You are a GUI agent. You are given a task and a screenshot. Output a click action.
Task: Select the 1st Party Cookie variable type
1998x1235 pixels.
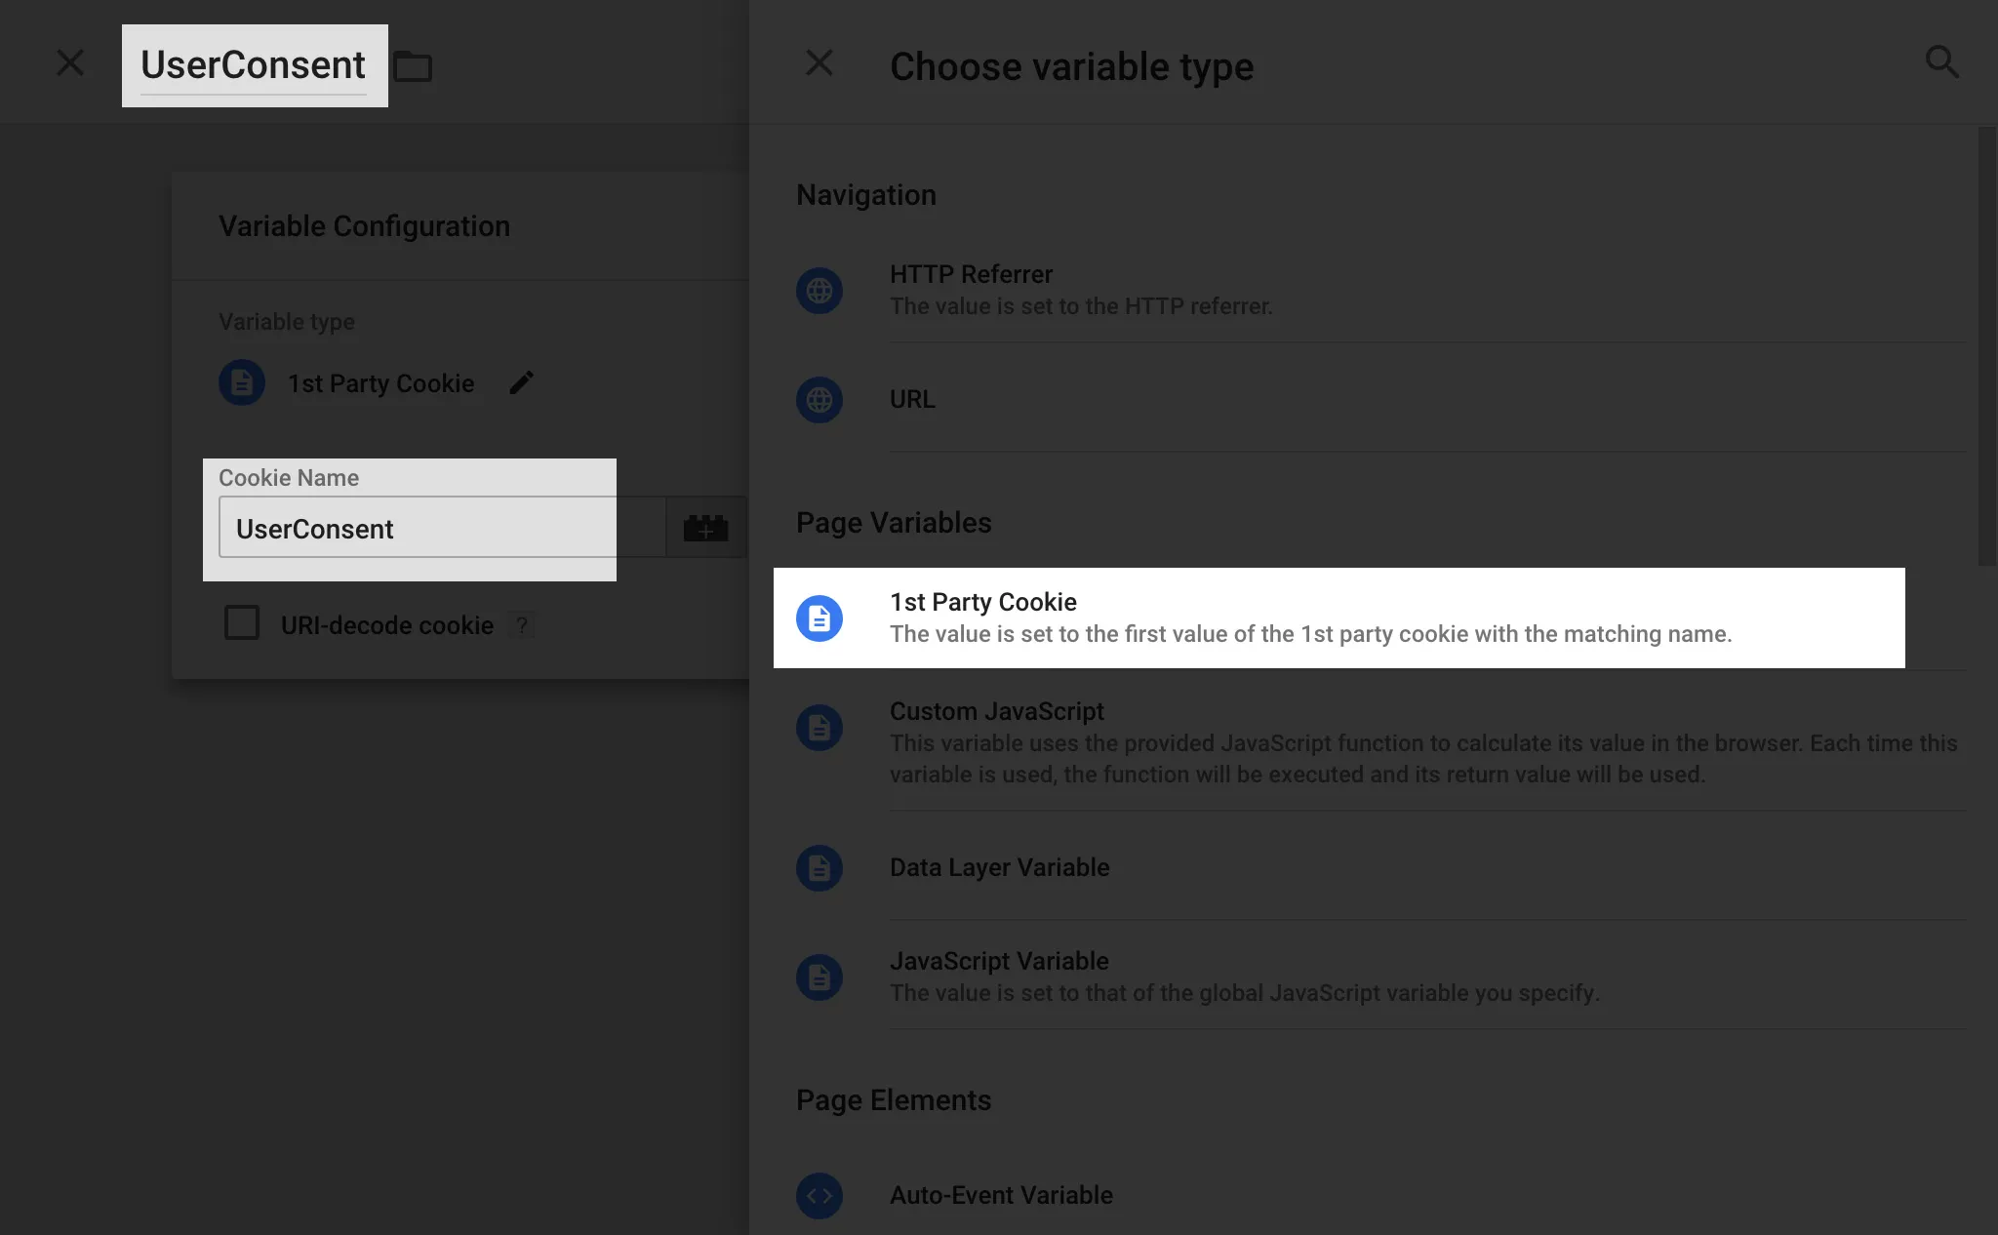1339,617
